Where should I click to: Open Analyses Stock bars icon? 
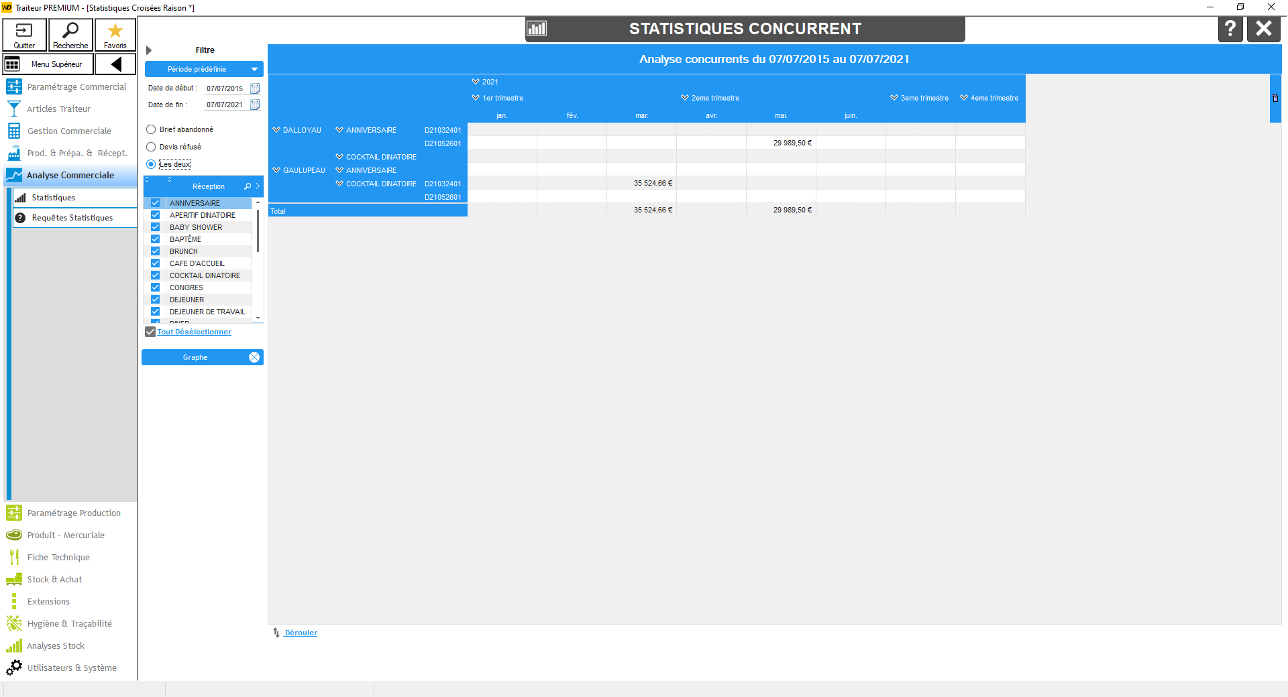point(14,645)
